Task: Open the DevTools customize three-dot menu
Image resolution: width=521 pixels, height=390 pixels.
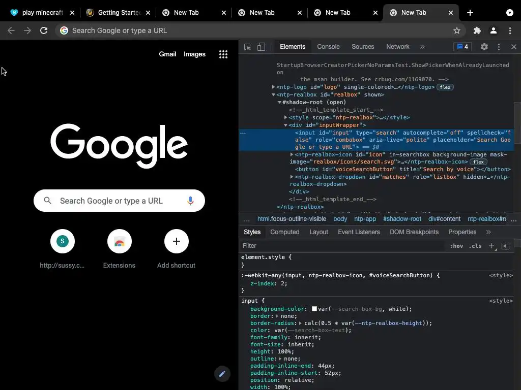Action: [499, 47]
